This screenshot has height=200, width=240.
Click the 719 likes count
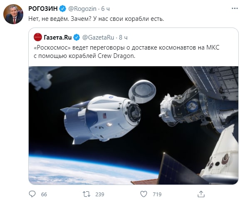tap(157, 195)
